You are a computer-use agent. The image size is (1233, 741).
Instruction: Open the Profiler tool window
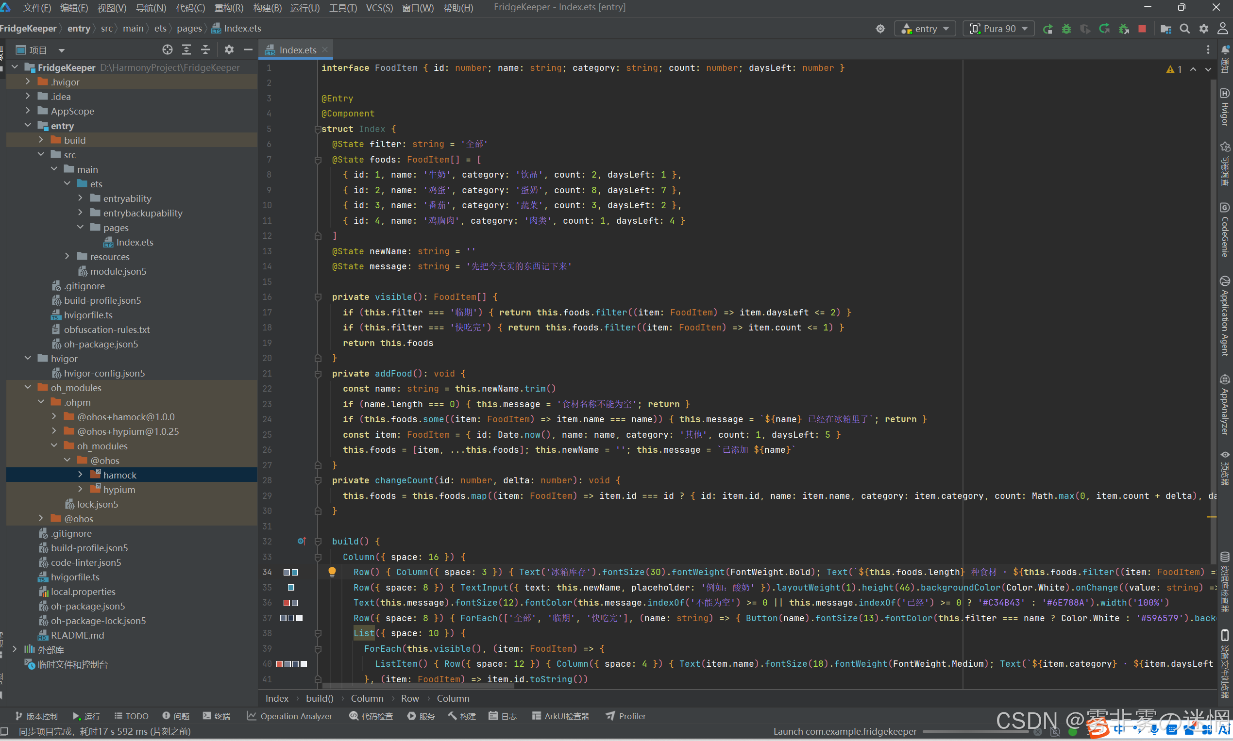[625, 716]
